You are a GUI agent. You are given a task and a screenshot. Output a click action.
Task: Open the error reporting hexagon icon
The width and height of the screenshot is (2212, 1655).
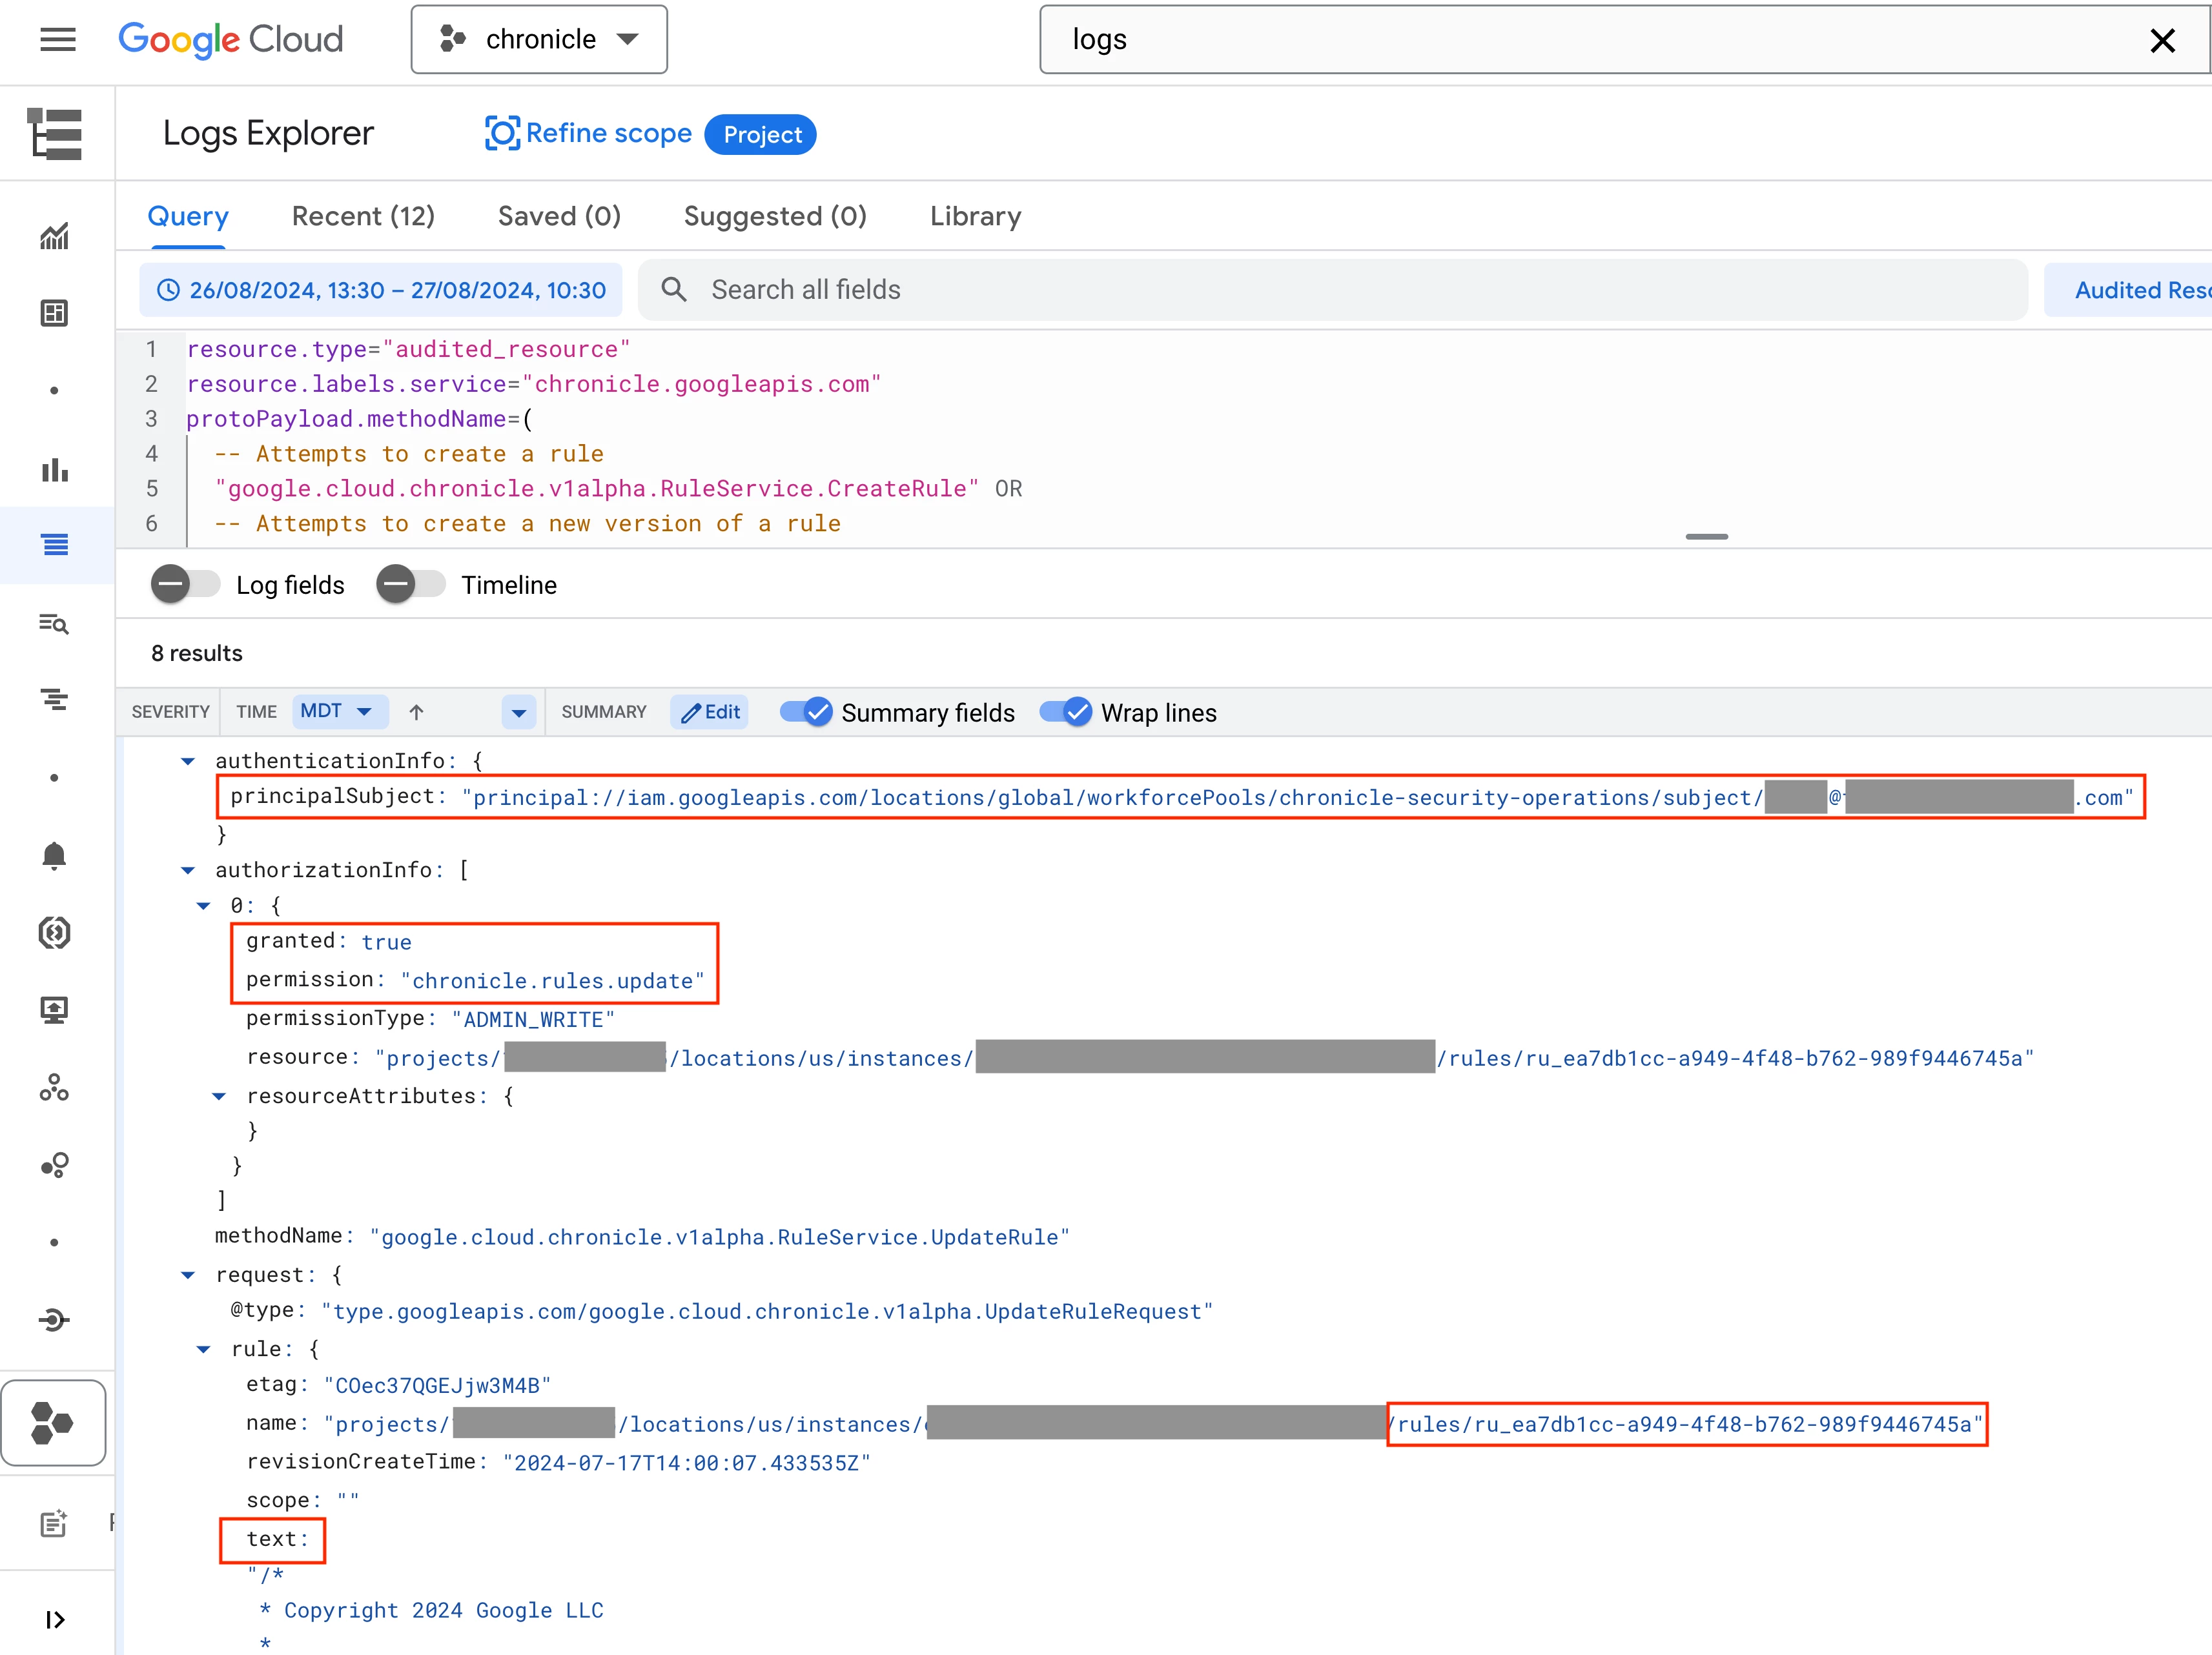(x=54, y=933)
